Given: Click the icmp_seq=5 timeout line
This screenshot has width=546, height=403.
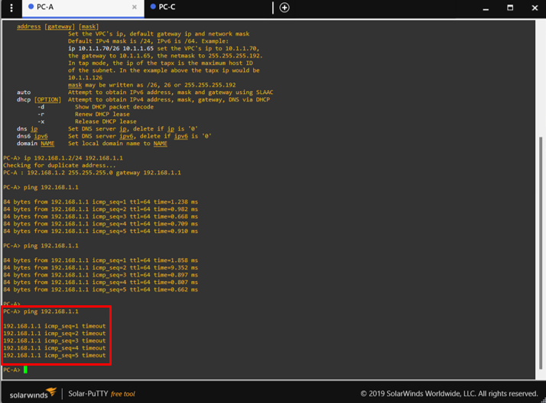Looking at the screenshot, I should click(54, 355).
